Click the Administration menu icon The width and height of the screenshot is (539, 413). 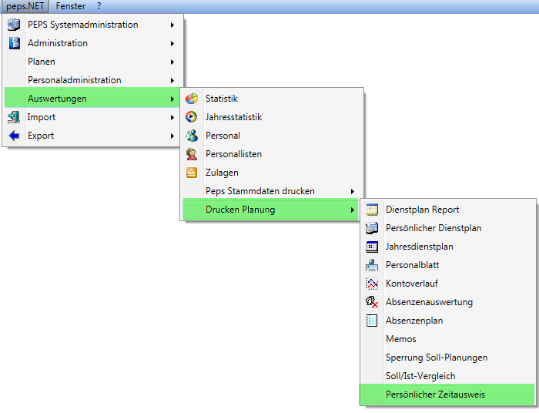pos(14,43)
